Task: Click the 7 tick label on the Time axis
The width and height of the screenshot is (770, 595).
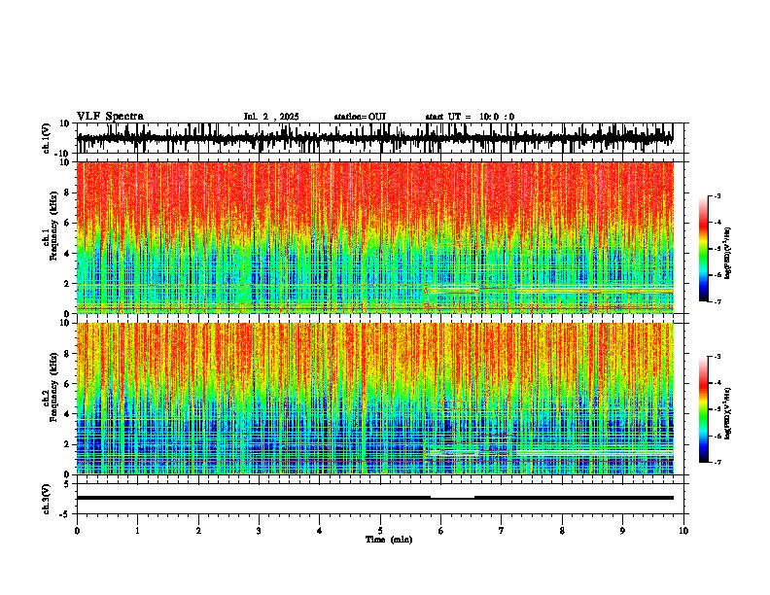Action: pos(502,531)
